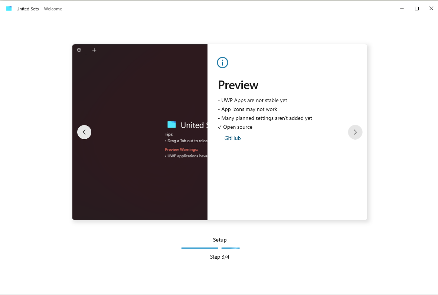
Task: Click the second setup progress bar segment
Action: (240, 248)
